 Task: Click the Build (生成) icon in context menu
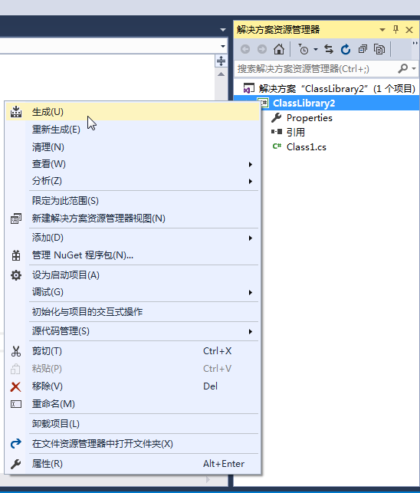(16, 112)
